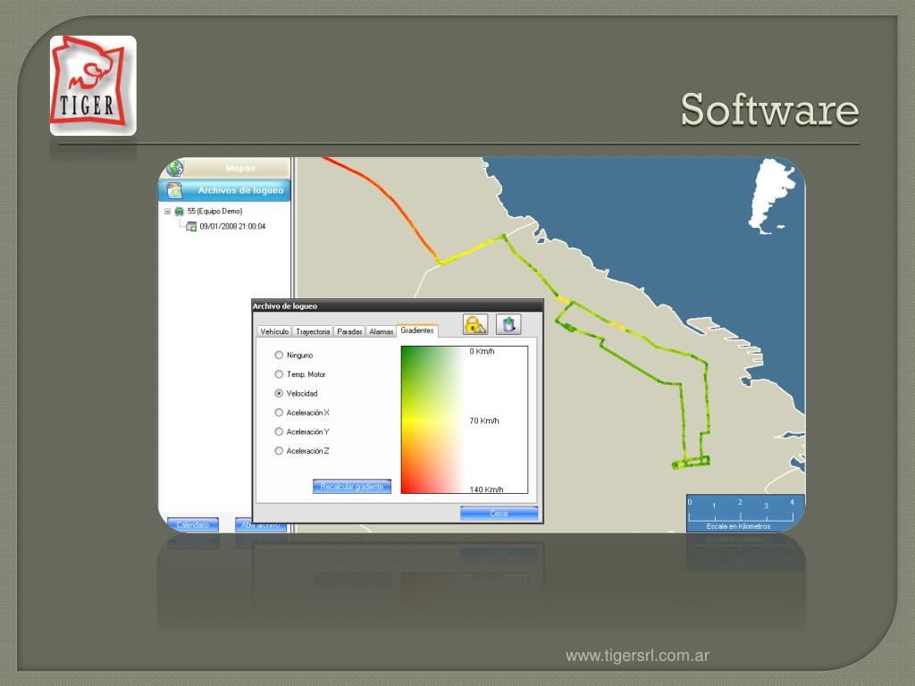Click the Recalcular gradiente button
The height and width of the screenshot is (686, 915).
point(352,487)
